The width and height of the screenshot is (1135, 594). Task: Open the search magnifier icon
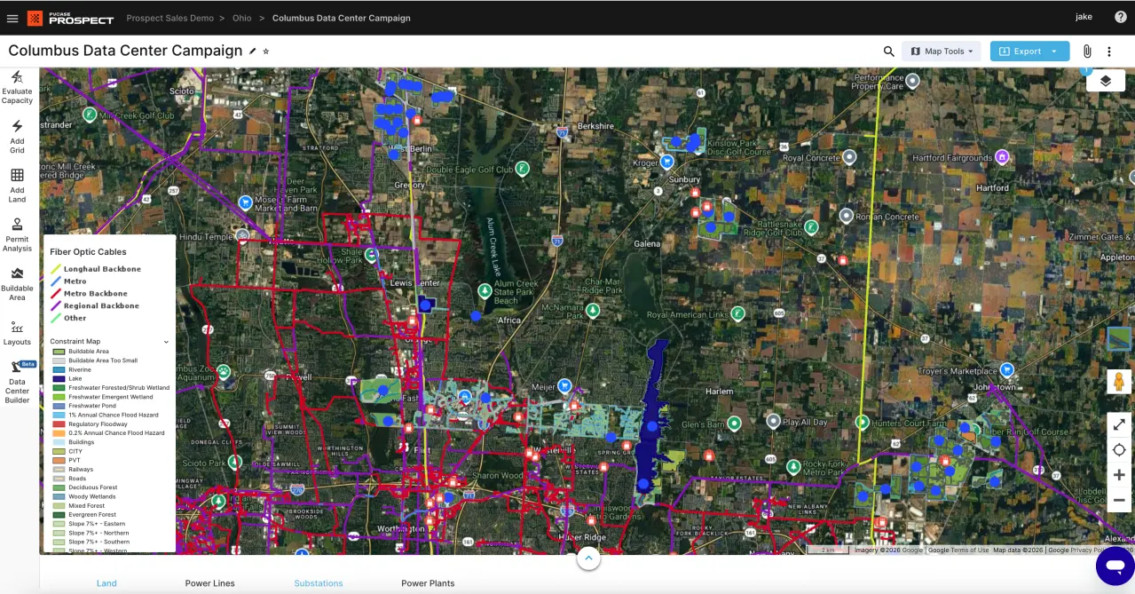(x=888, y=51)
